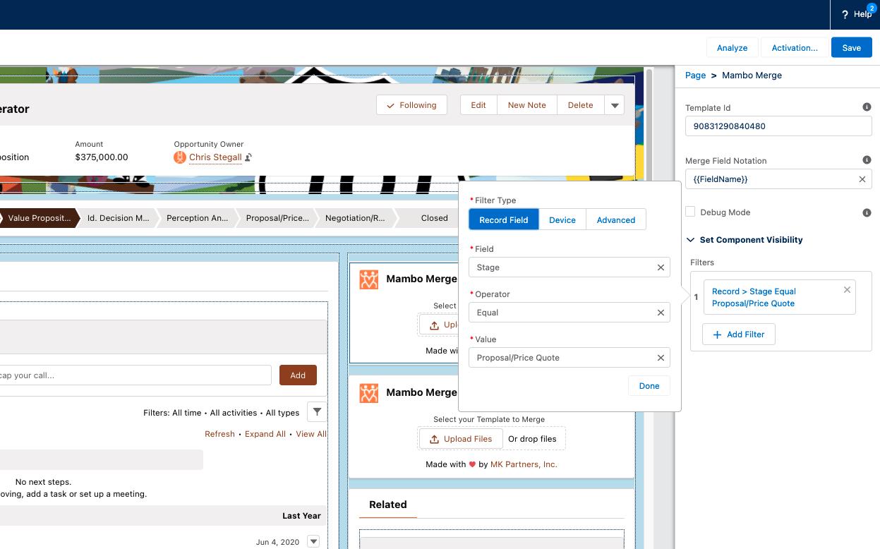Click Done in the filter popup
The height and width of the screenshot is (549, 880).
pos(649,386)
